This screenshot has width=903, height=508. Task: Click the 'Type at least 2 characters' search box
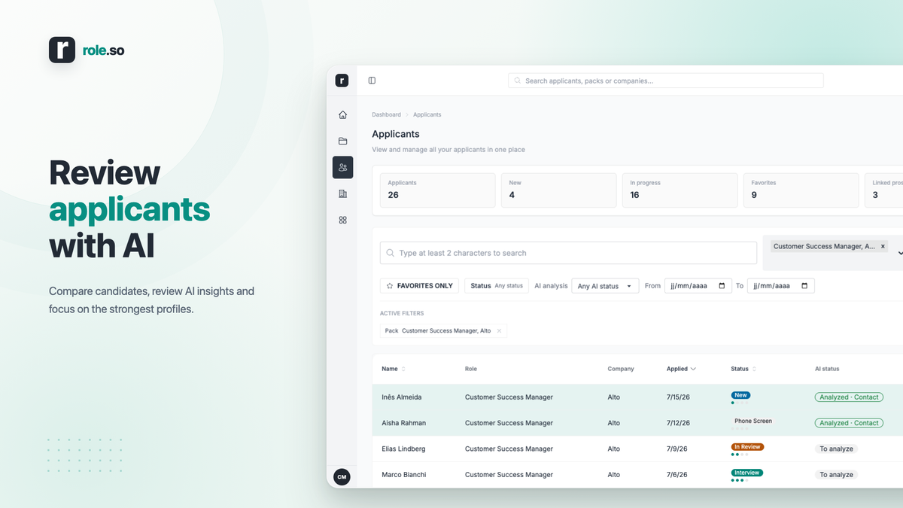568,253
